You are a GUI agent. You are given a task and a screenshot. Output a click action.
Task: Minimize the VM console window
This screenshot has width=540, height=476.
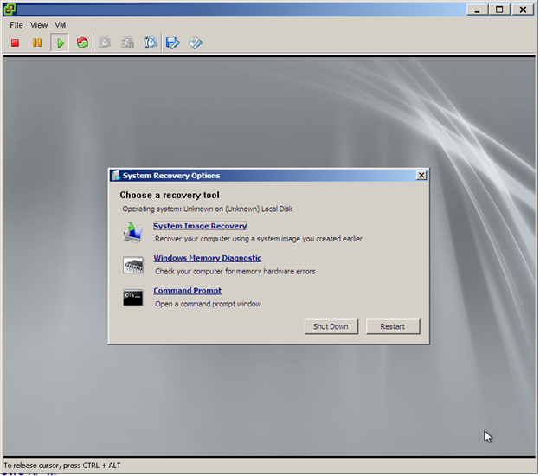coord(478,10)
